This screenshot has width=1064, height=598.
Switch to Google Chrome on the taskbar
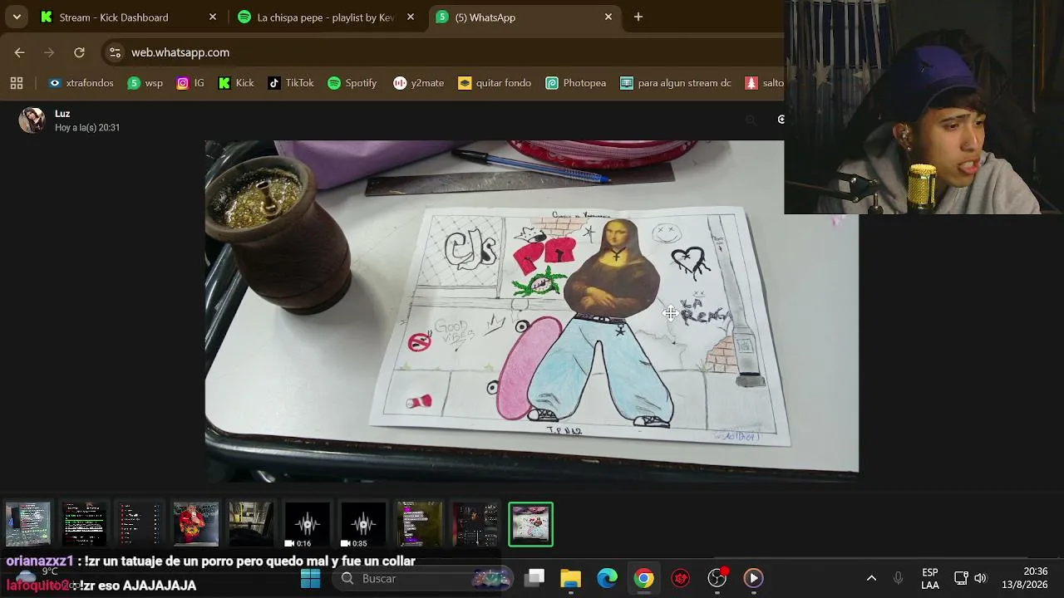point(644,578)
